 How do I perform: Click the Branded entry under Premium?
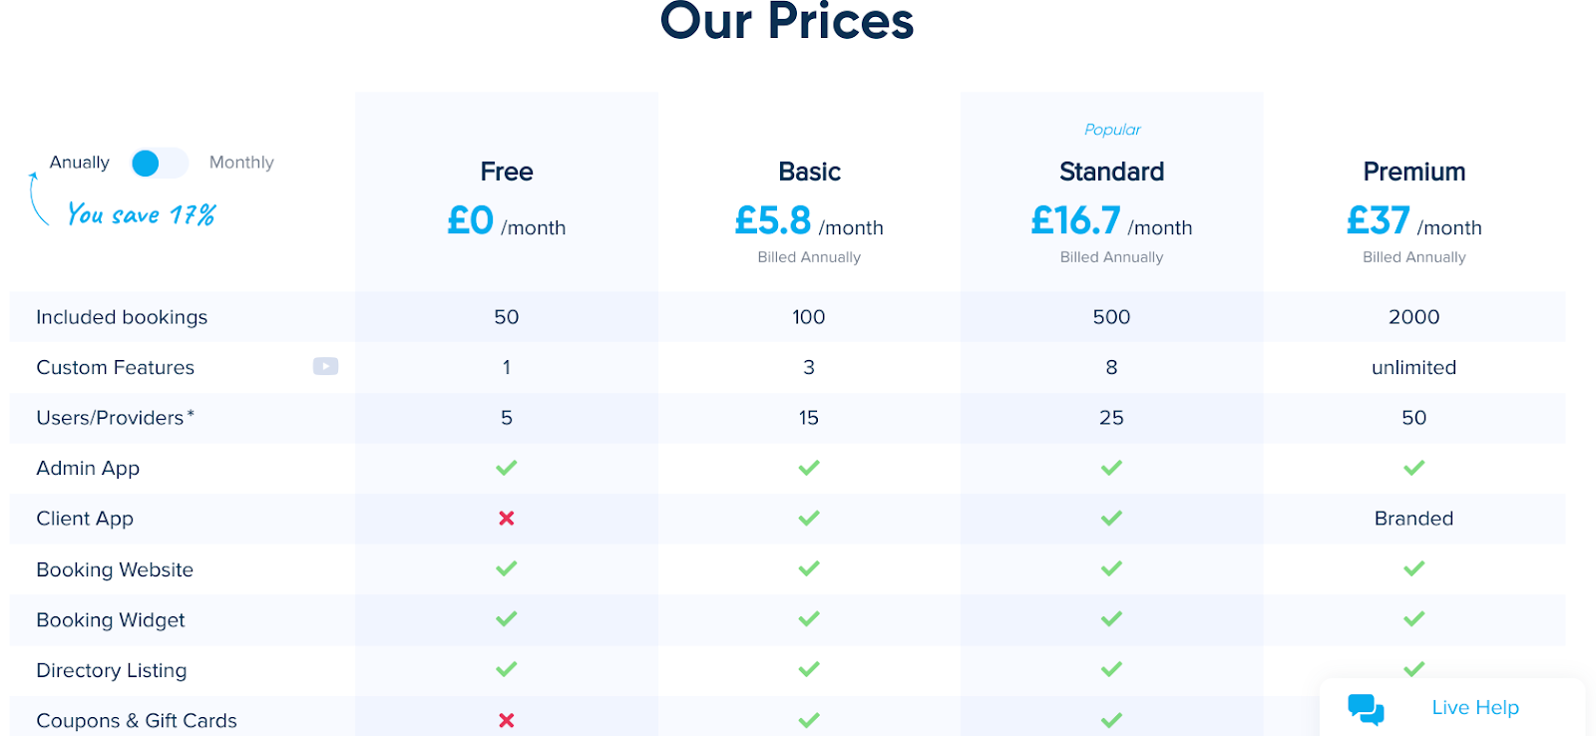coord(1413,519)
